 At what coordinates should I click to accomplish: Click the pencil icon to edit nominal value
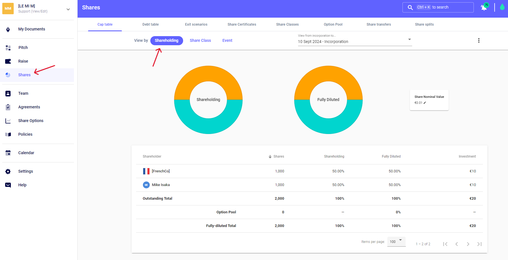coord(425,103)
